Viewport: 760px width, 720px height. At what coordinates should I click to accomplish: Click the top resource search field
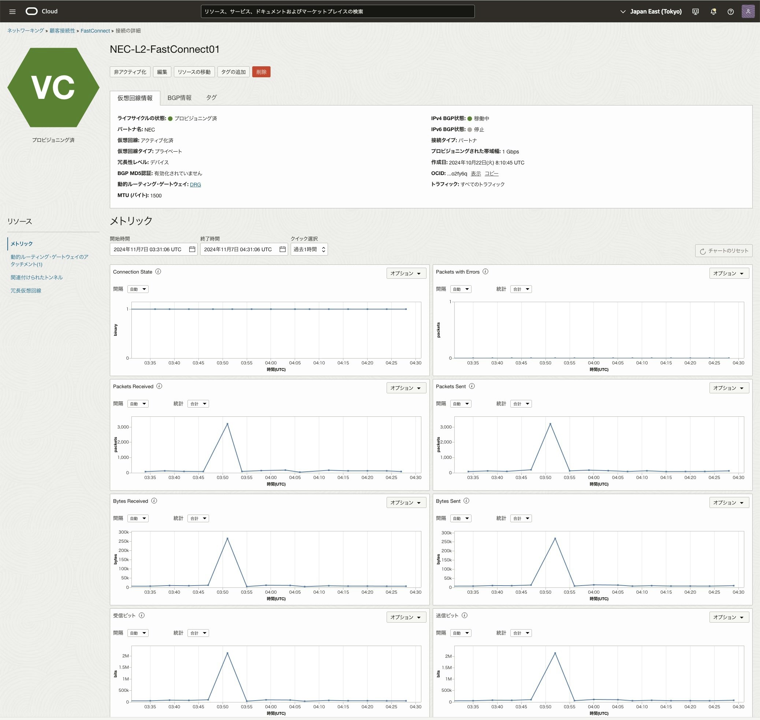pos(337,11)
